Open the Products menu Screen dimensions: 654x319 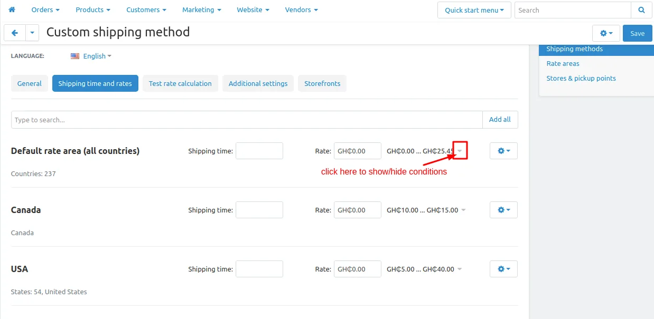(x=93, y=9)
